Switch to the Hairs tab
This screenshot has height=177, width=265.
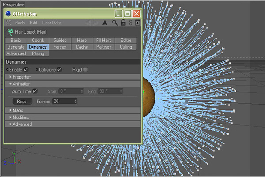click(82, 40)
